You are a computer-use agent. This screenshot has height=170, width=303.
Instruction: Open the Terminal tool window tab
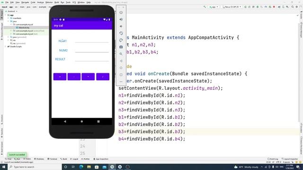pos(53,159)
